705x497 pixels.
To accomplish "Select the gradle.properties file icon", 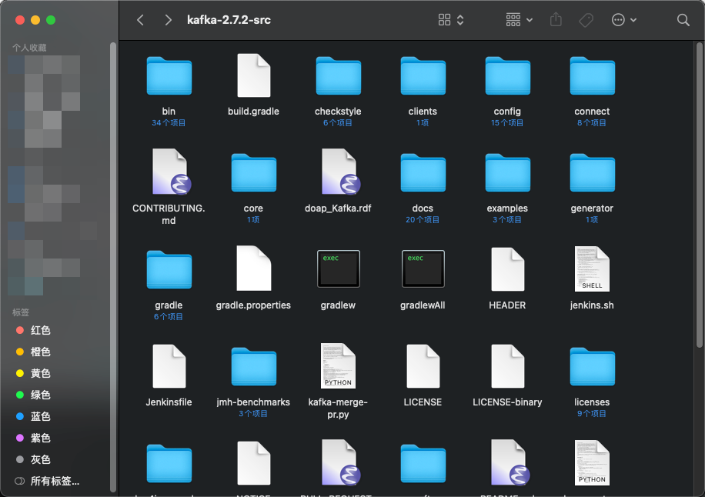I will pyautogui.click(x=253, y=269).
